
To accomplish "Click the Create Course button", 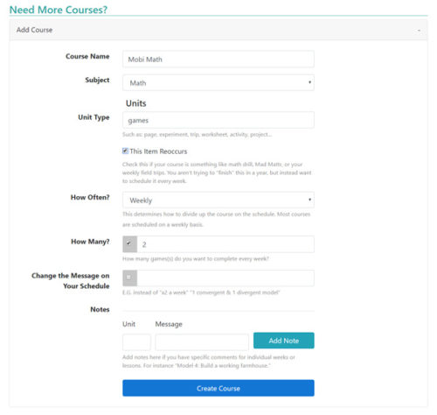I will (x=218, y=388).
